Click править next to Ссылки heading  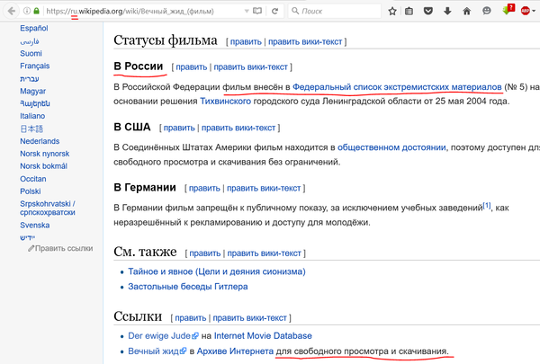click(191, 318)
